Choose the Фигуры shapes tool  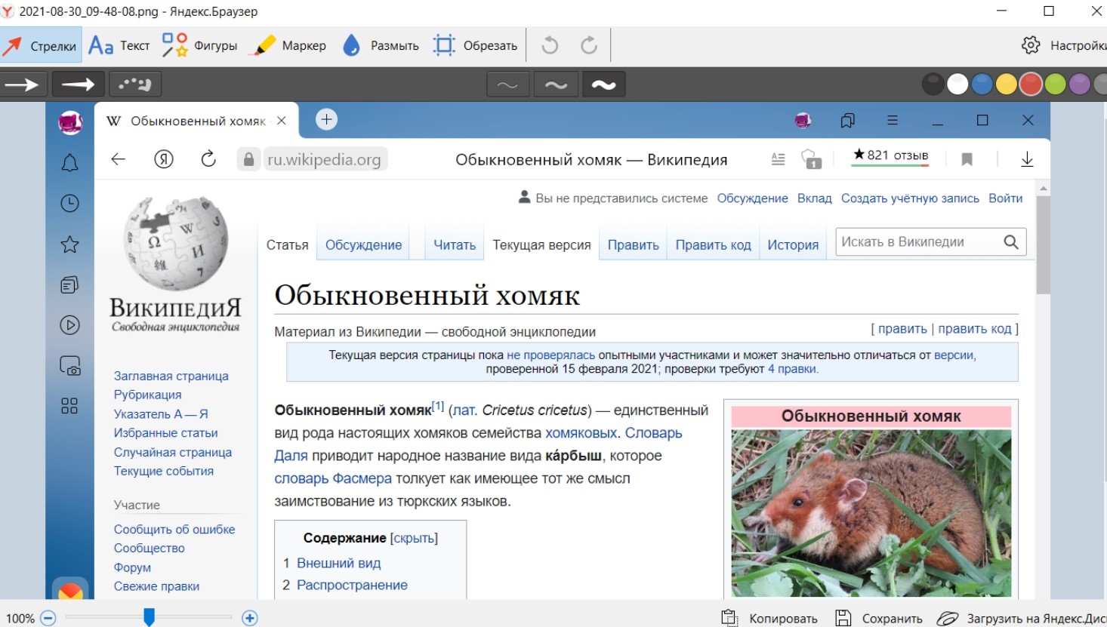(x=199, y=46)
